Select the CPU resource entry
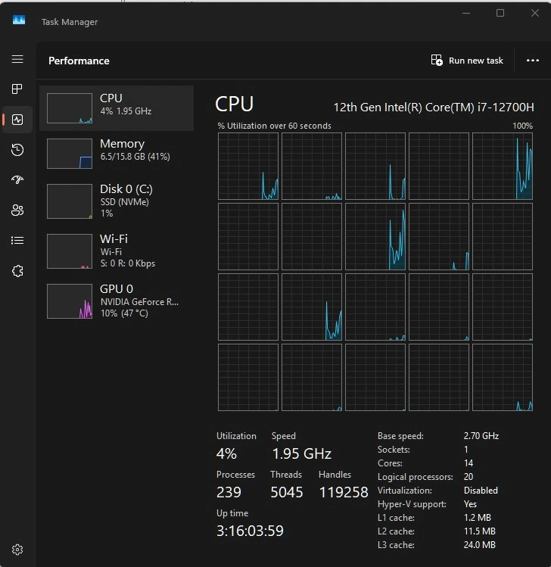 (x=117, y=108)
